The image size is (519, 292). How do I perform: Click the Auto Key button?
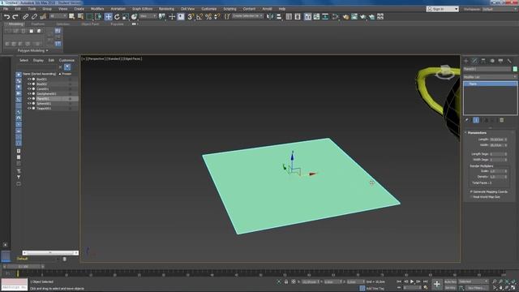pos(450,281)
